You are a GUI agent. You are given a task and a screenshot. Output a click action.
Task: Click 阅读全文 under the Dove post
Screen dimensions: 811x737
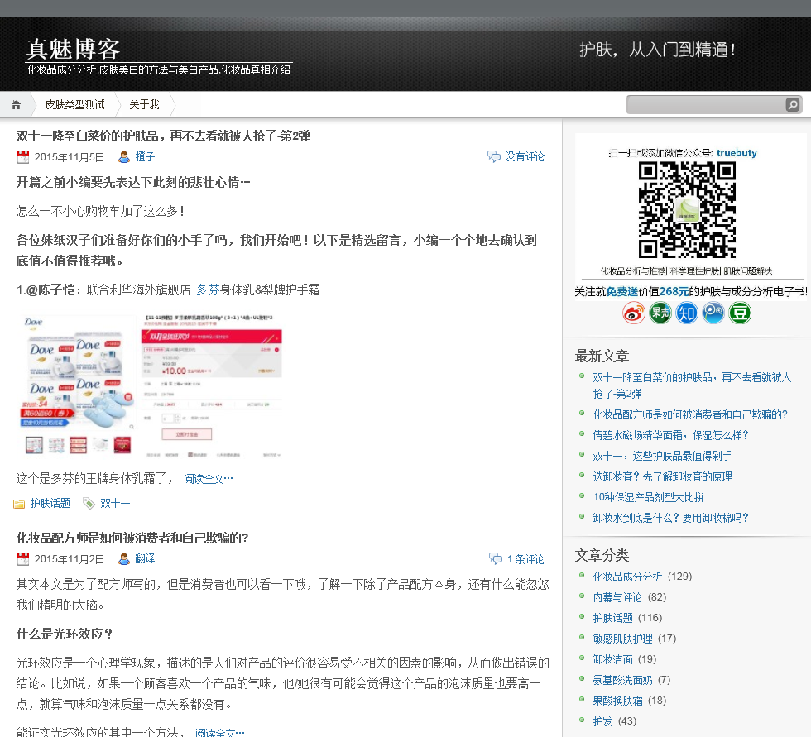(x=208, y=479)
